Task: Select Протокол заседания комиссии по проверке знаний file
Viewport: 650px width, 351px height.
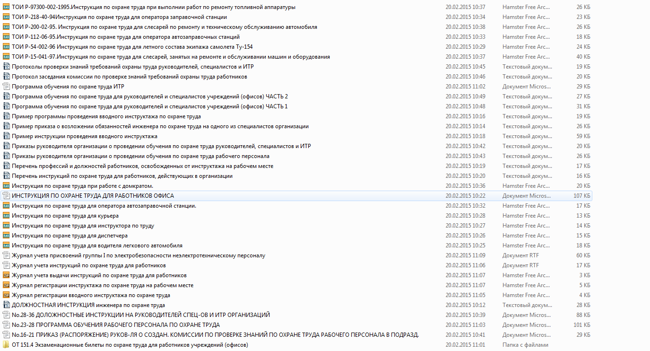Action: coord(129,77)
